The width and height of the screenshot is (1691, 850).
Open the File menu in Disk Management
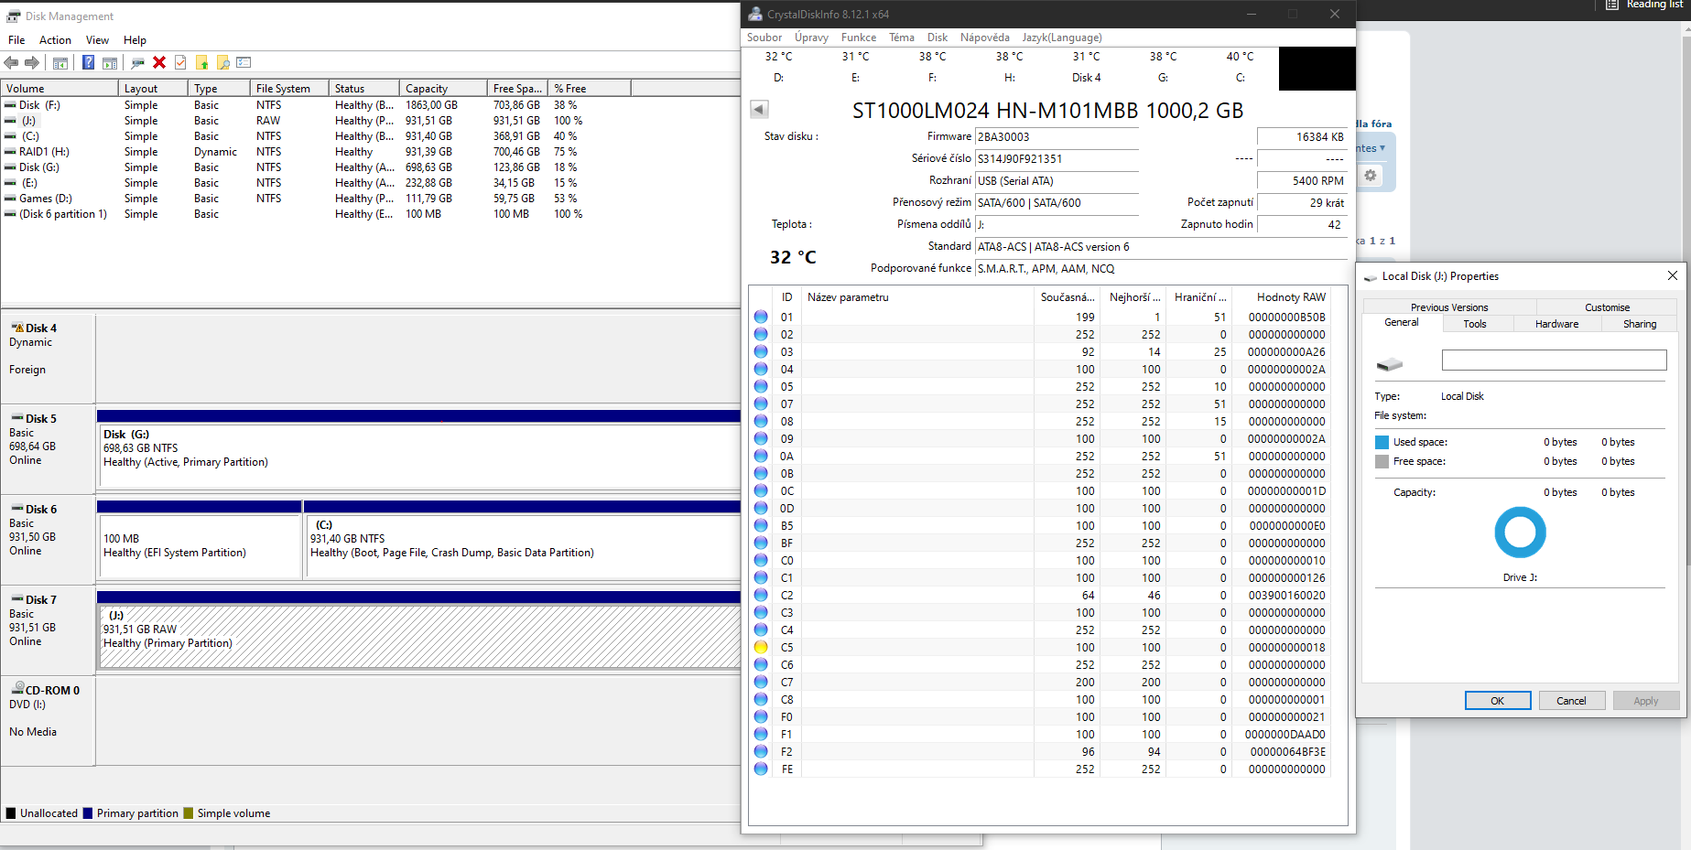(16, 40)
